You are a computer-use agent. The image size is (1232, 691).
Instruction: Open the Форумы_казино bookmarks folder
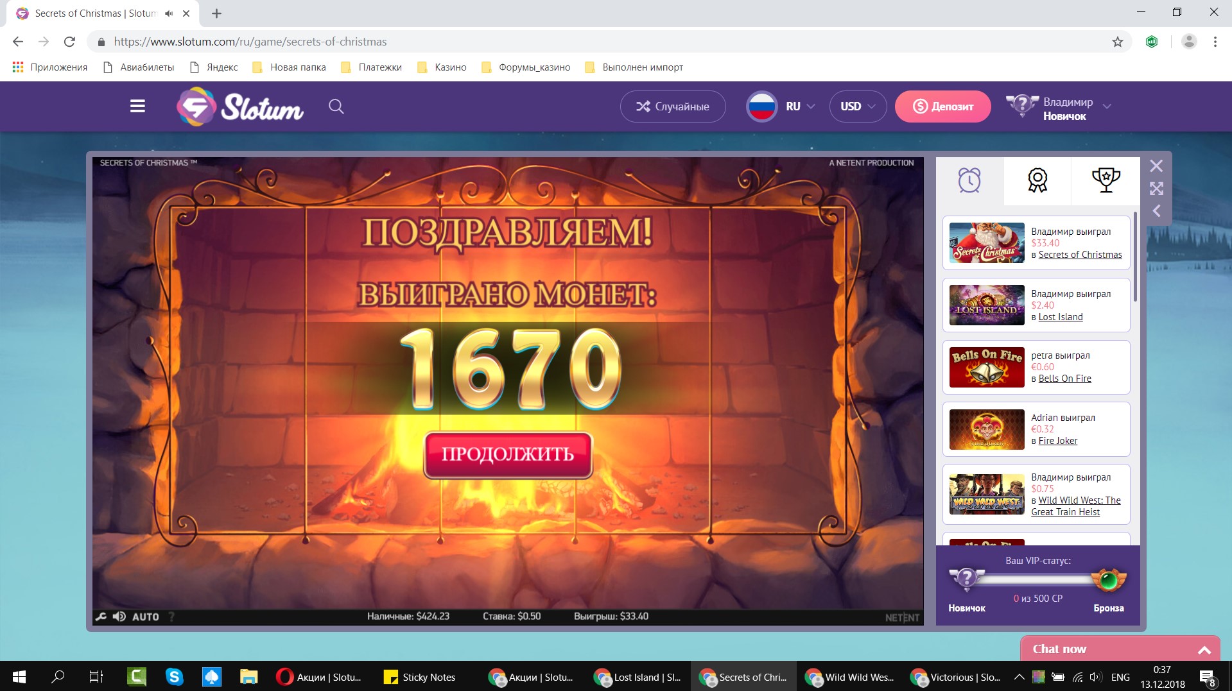(526, 67)
